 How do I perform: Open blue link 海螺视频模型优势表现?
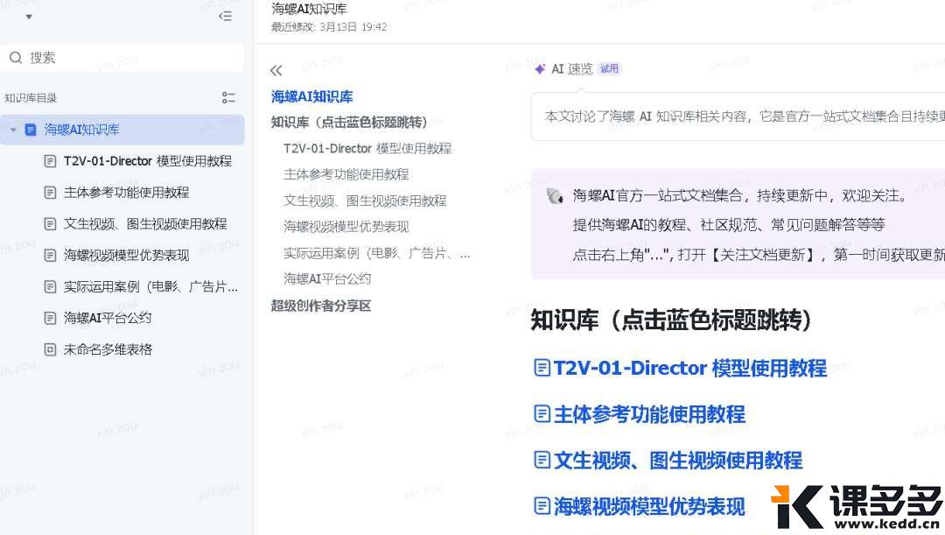[x=649, y=507]
